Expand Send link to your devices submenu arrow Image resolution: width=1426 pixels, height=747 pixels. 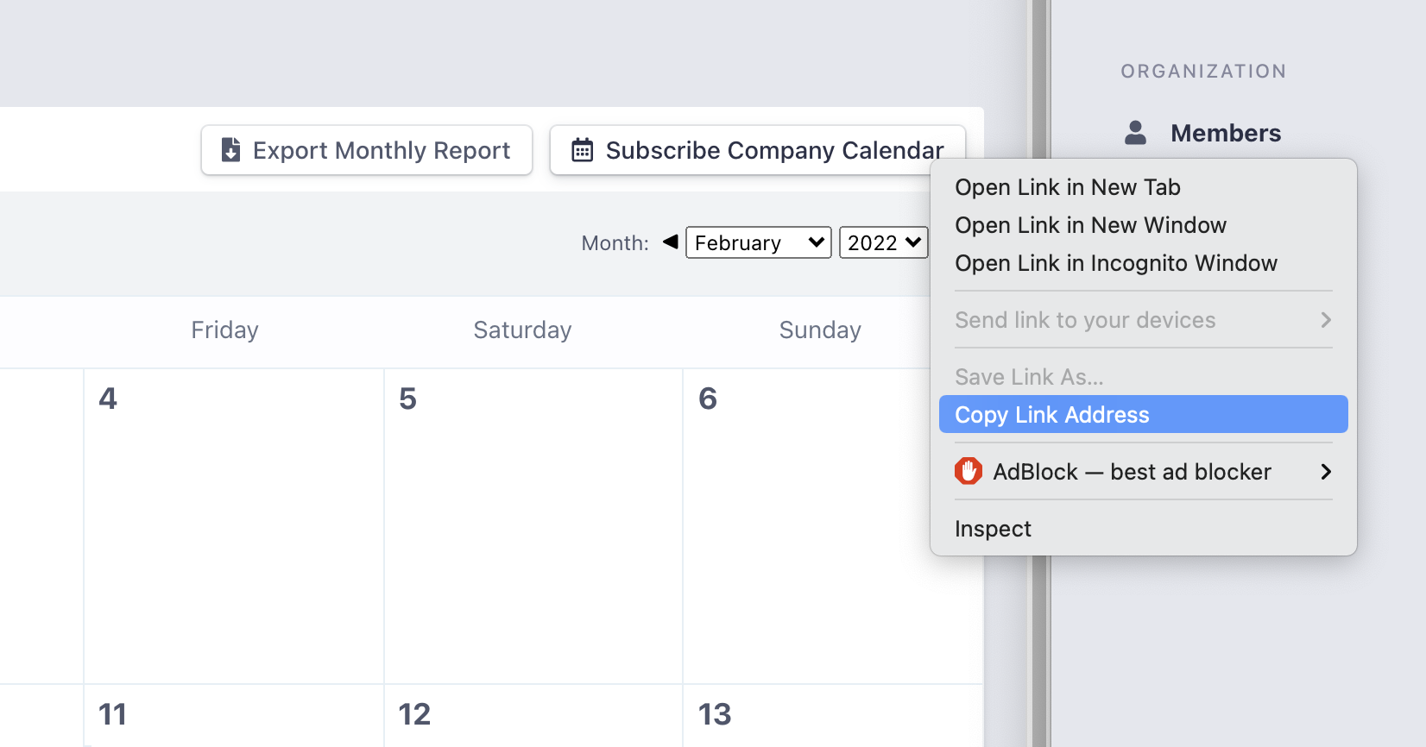pos(1326,320)
